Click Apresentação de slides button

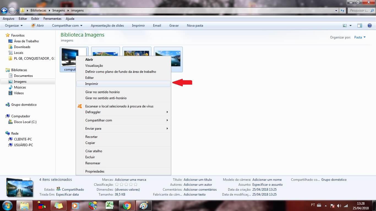[107, 26]
